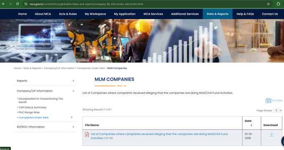Bookmark this page with the star icon
Image resolution: width=284 pixels, height=150 pixels.
click(268, 4)
